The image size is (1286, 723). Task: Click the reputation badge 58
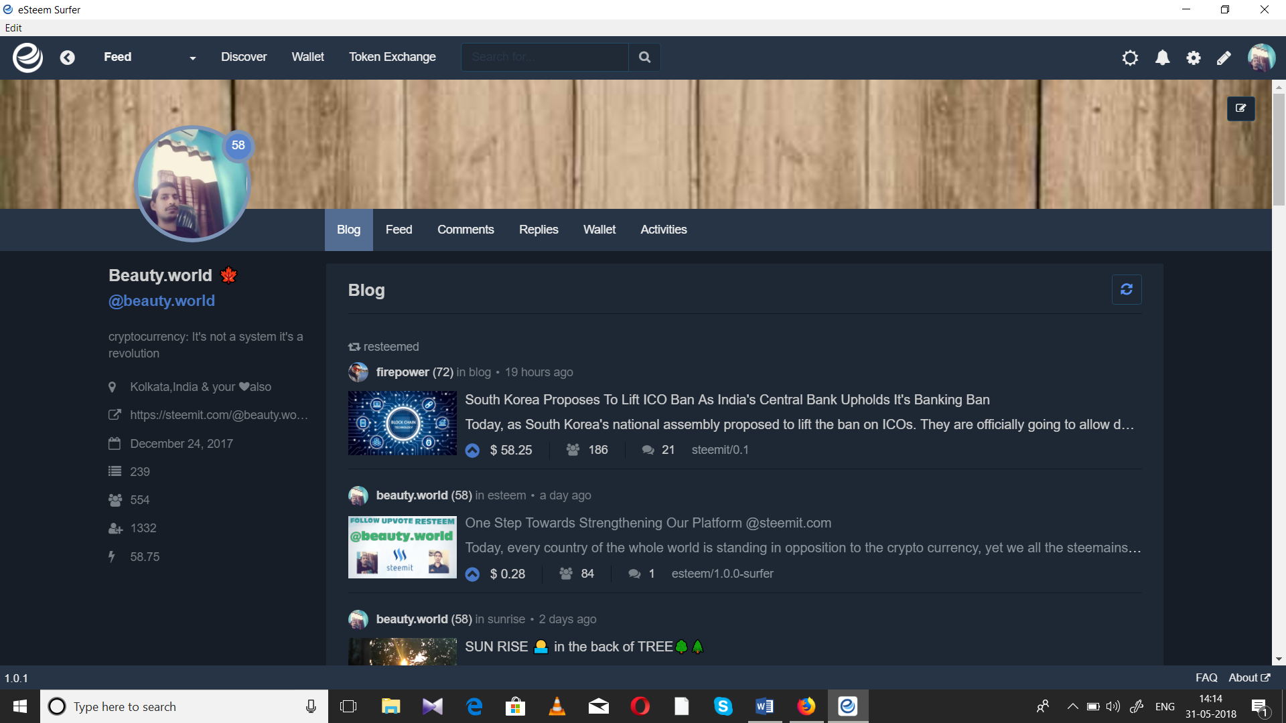tap(238, 145)
